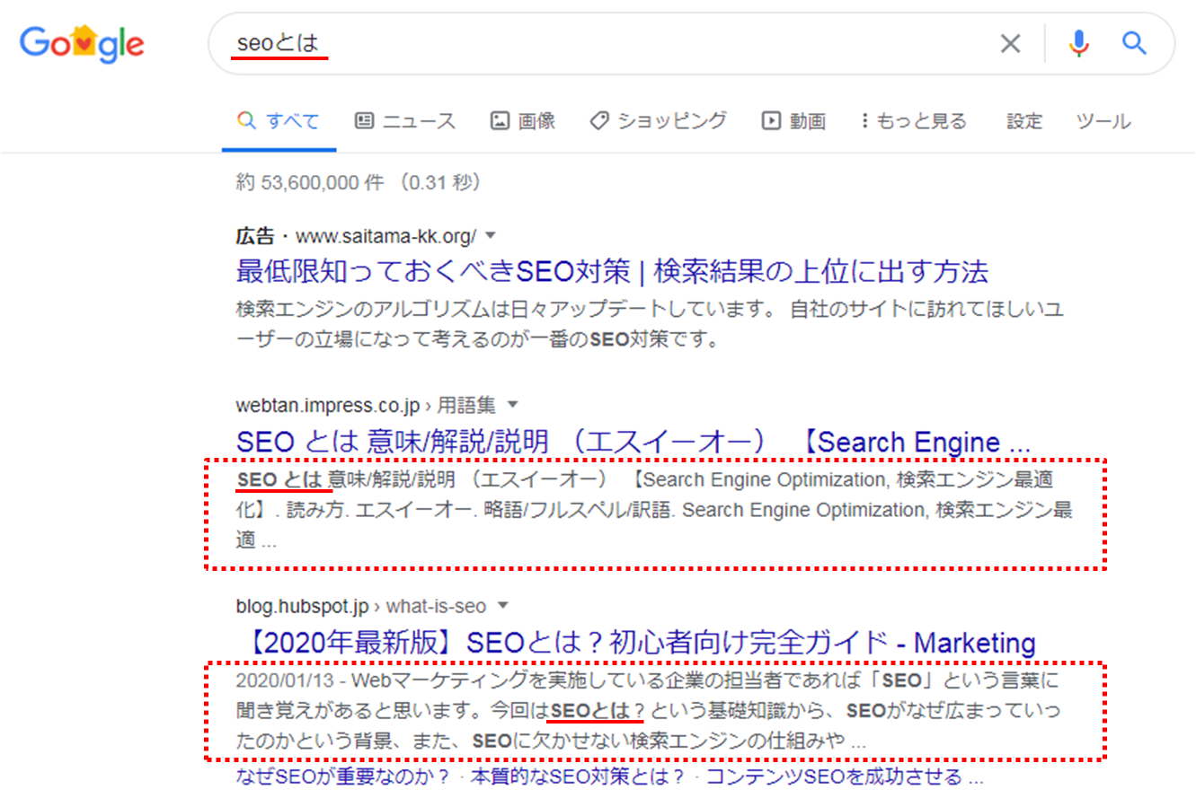
Task: Start voice search with microphone icon
Action: 1078,43
